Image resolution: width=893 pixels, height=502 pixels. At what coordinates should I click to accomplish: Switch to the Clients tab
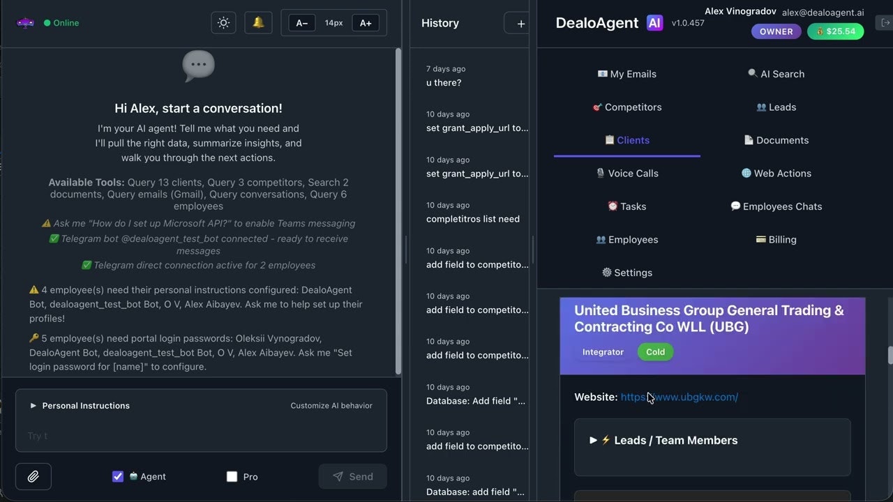coord(626,139)
